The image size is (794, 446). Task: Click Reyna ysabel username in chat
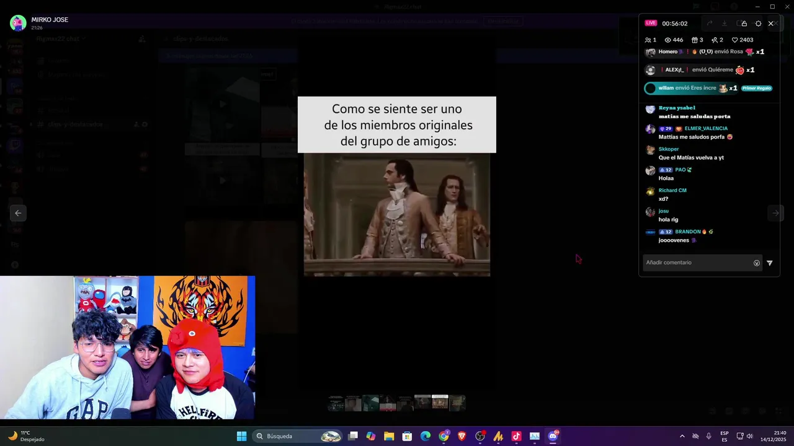pyautogui.click(x=677, y=108)
